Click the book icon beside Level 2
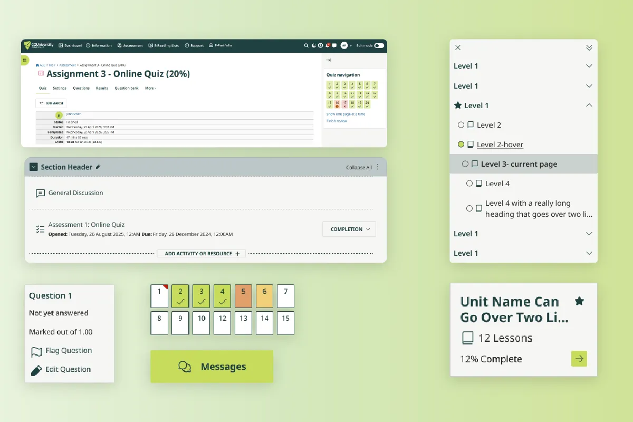 click(471, 125)
